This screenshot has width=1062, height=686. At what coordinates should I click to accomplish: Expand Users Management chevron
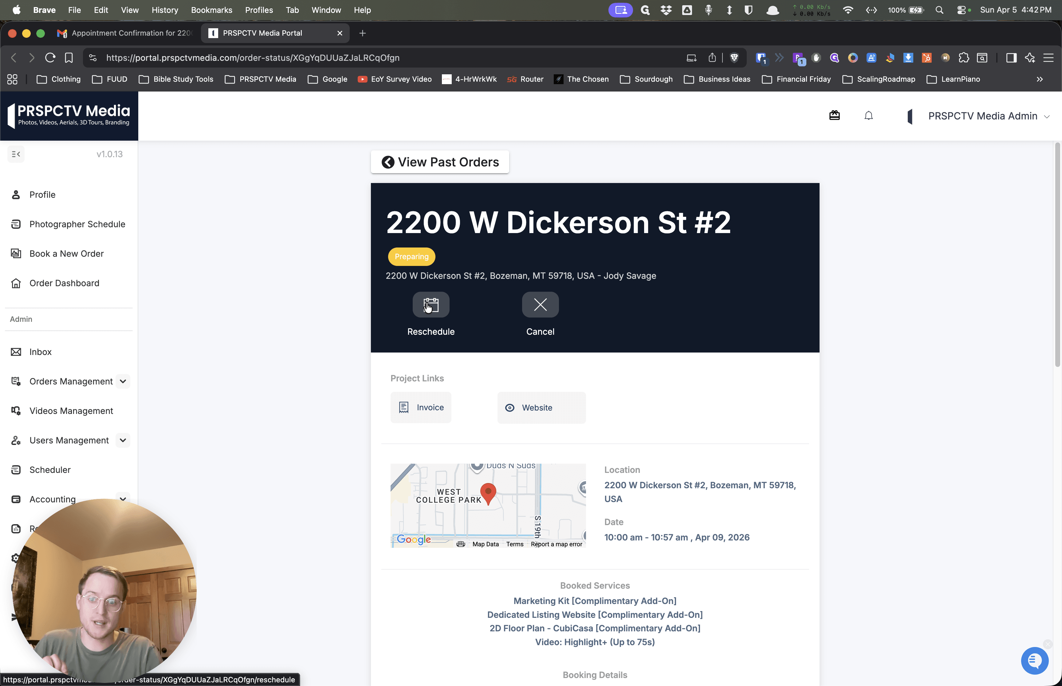123,440
